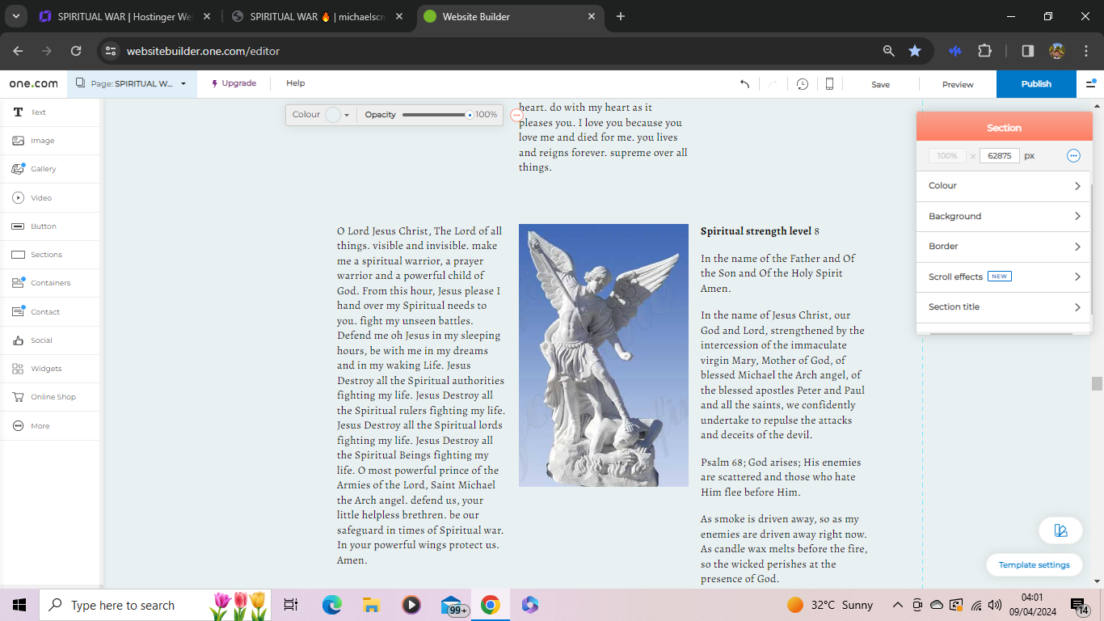Open the Windows notification center
Image resolution: width=1104 pixels, height=621 pixels.
(1080, 605)
